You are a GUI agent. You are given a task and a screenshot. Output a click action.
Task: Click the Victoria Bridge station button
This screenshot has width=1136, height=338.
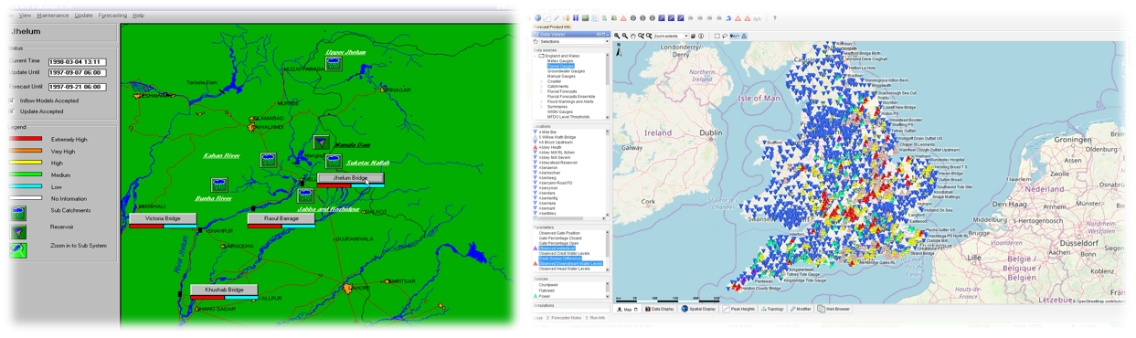163,218
